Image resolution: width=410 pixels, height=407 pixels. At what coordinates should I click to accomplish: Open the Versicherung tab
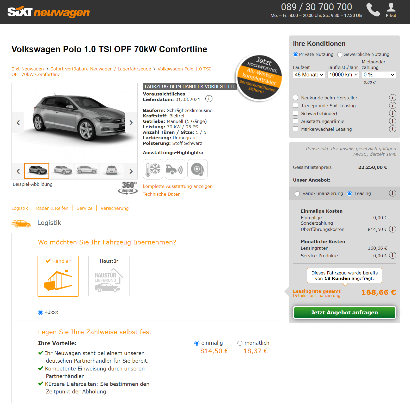pos(115,208)
